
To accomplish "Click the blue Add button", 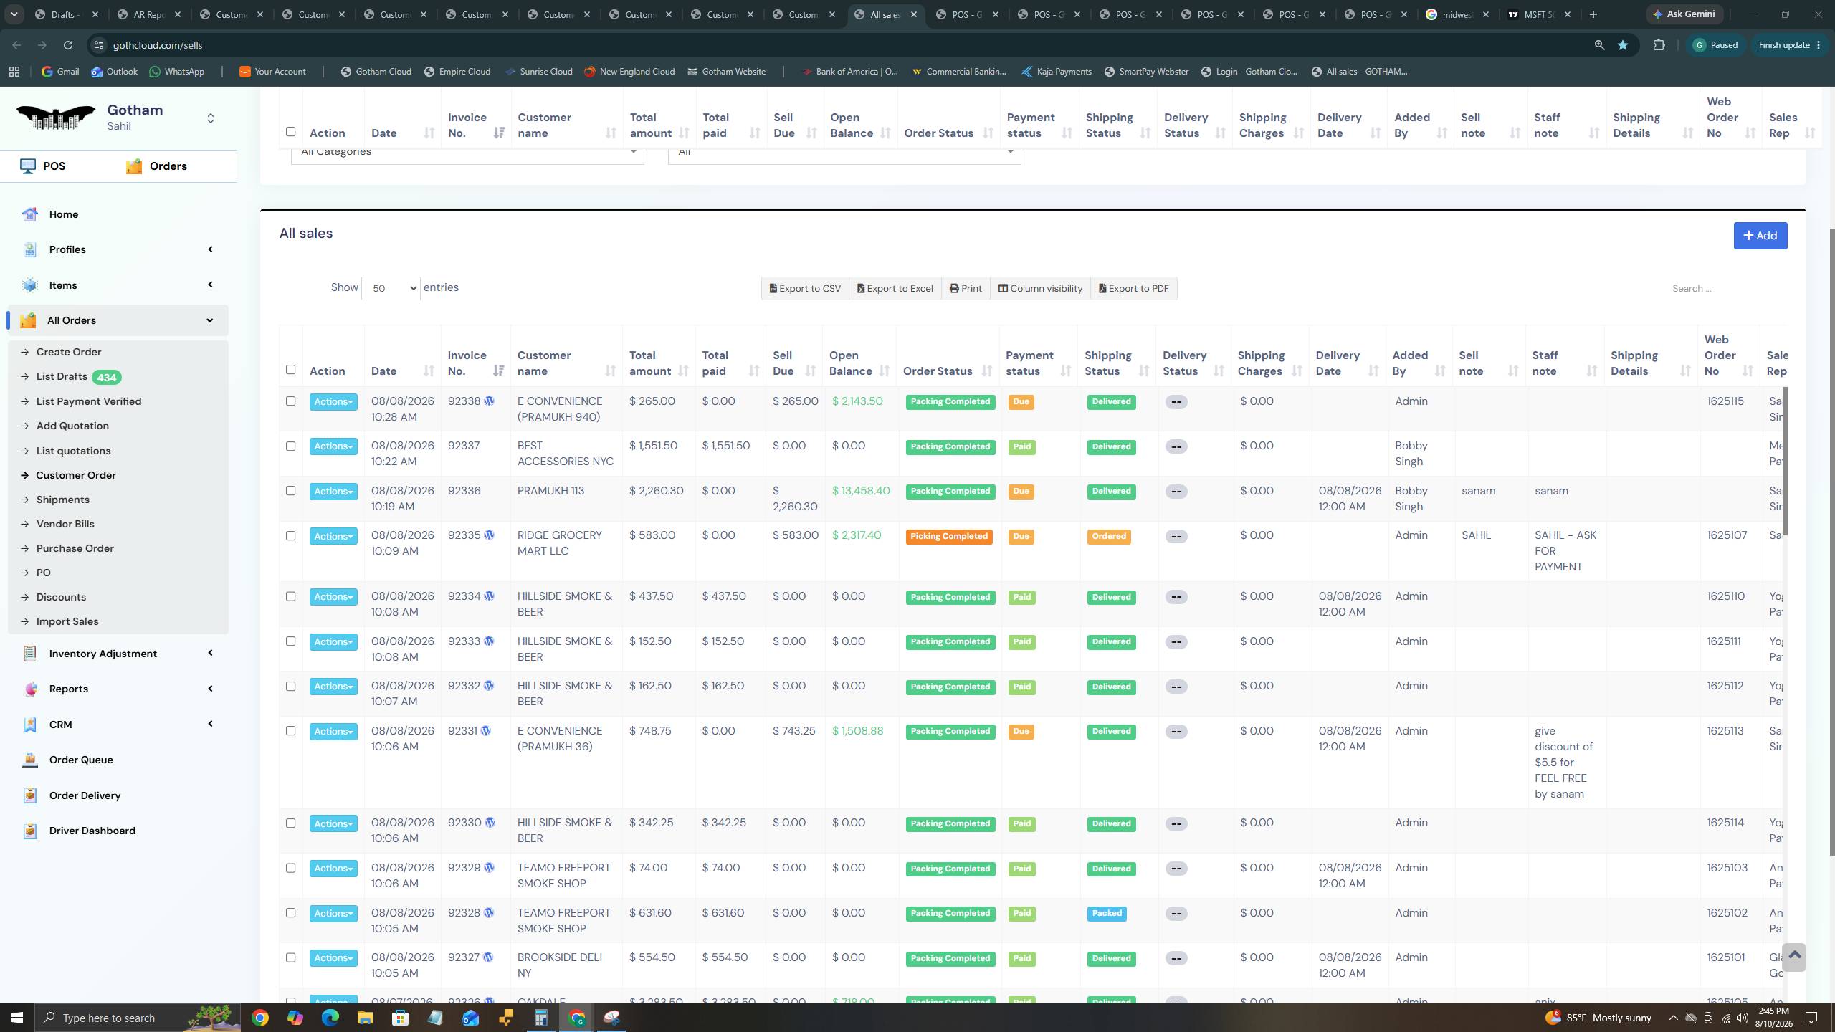I will pos(1760,236).
